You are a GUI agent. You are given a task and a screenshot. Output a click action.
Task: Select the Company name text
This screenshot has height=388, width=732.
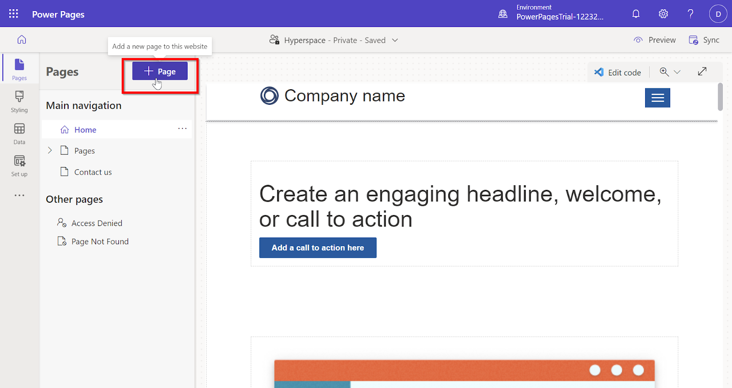(344, 96)
